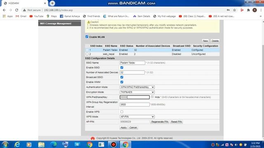Open the Authentication Mode dropdown

point(137,87)
